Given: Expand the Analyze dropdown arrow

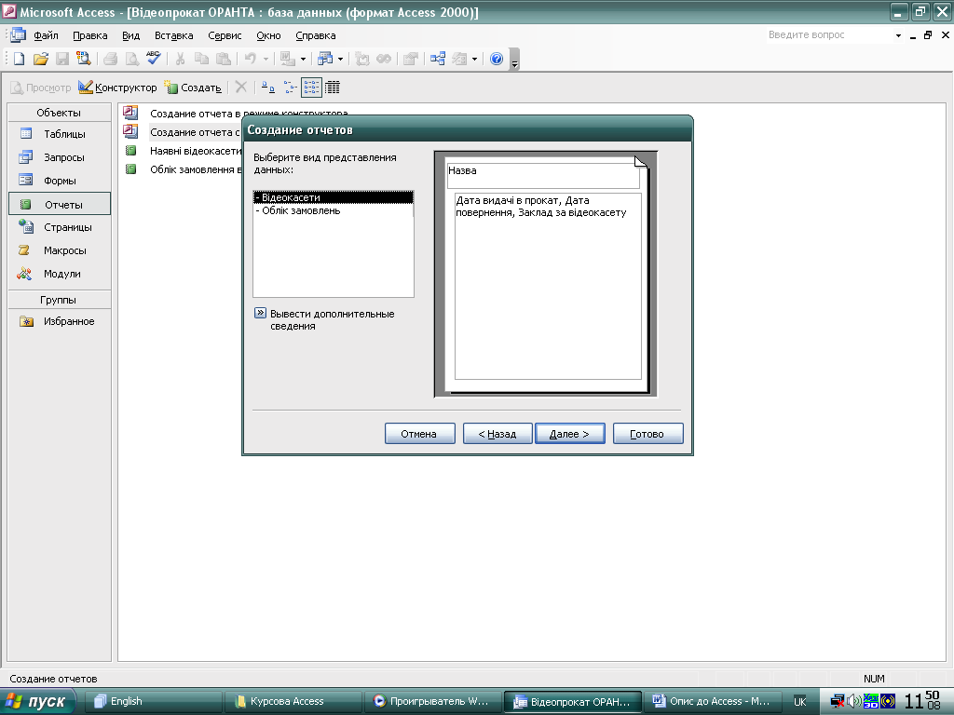Looking at the screenshot, I should [x=340, y=59].
